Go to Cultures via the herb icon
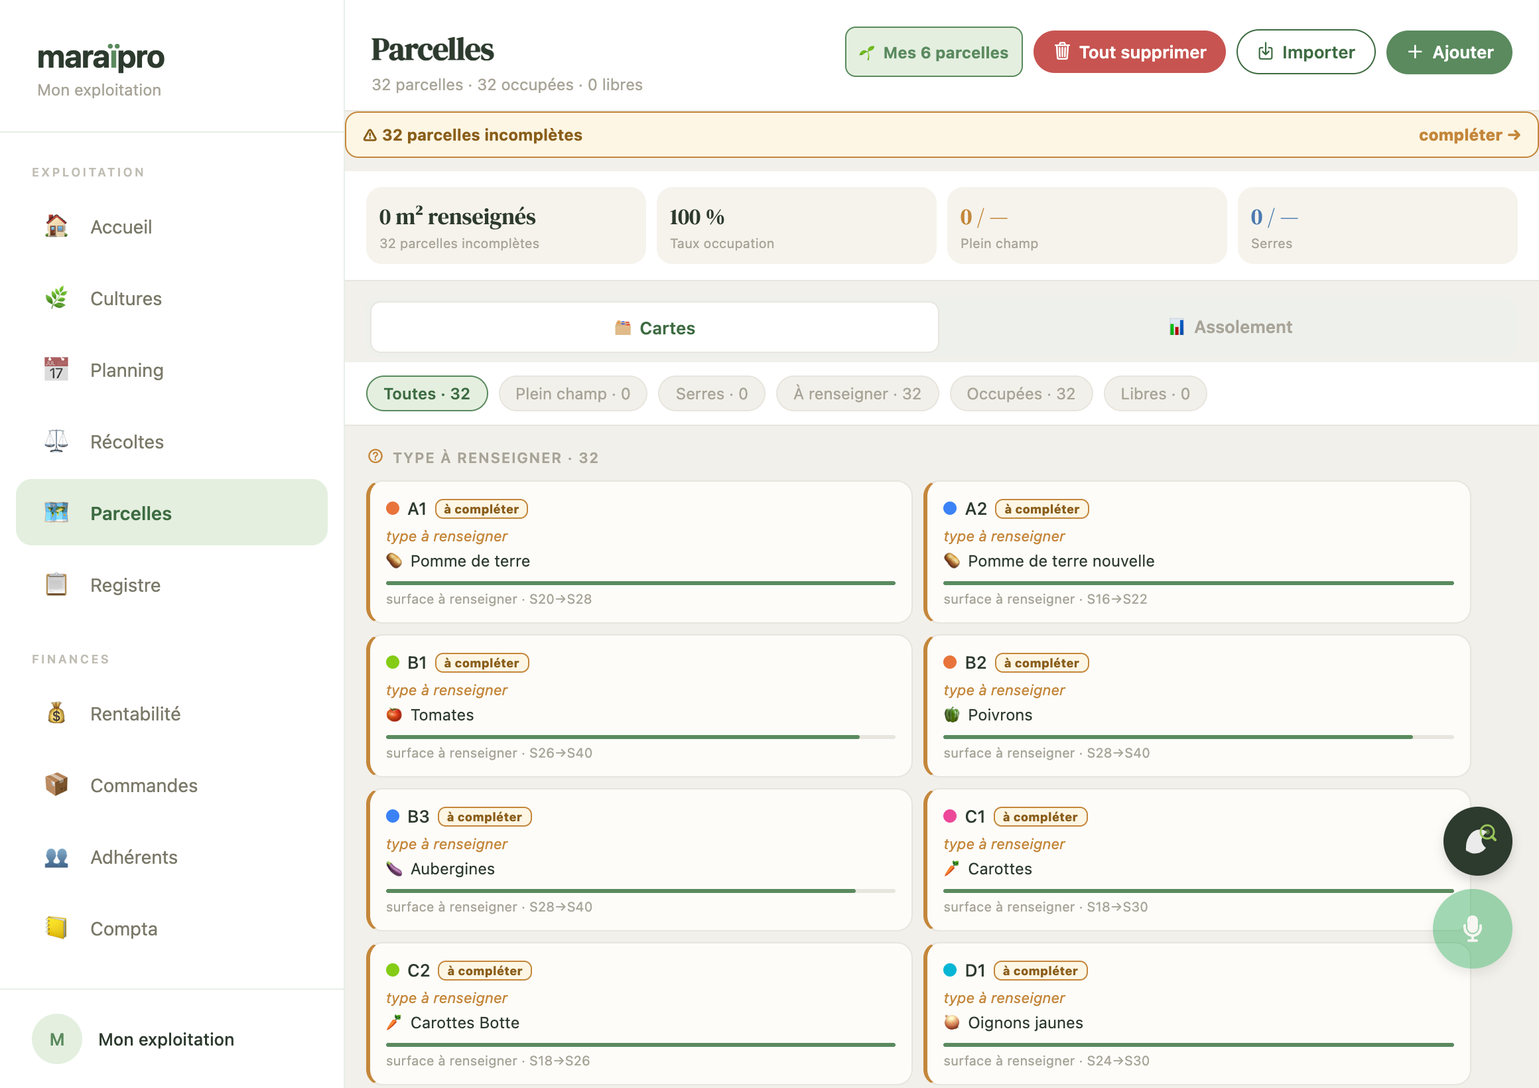This screenshot has width=1539, height=1088. (56, 298)
